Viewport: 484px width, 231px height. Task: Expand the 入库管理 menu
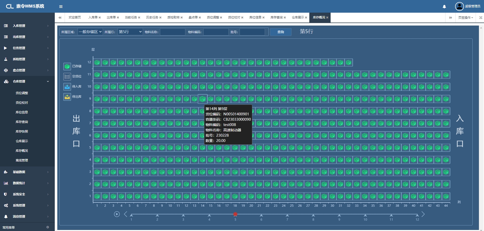27,26
